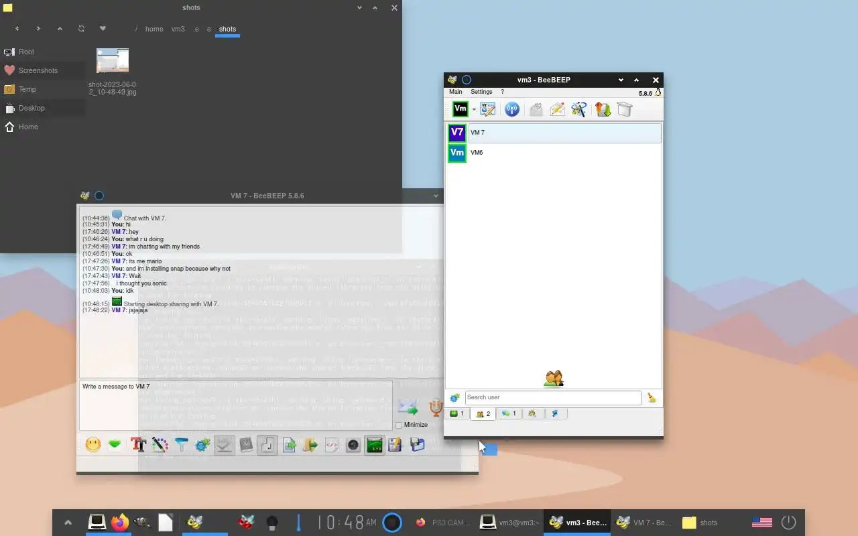
Task: Toggle the spell check icon in the chat toolbar
Action: (224, 445)
